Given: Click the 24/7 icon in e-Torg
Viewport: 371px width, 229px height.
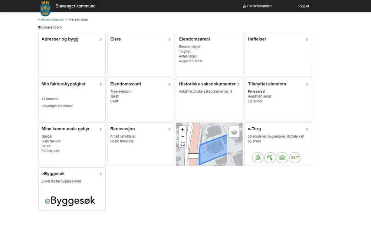Looking at the screenshot, I should coord(295,158).
